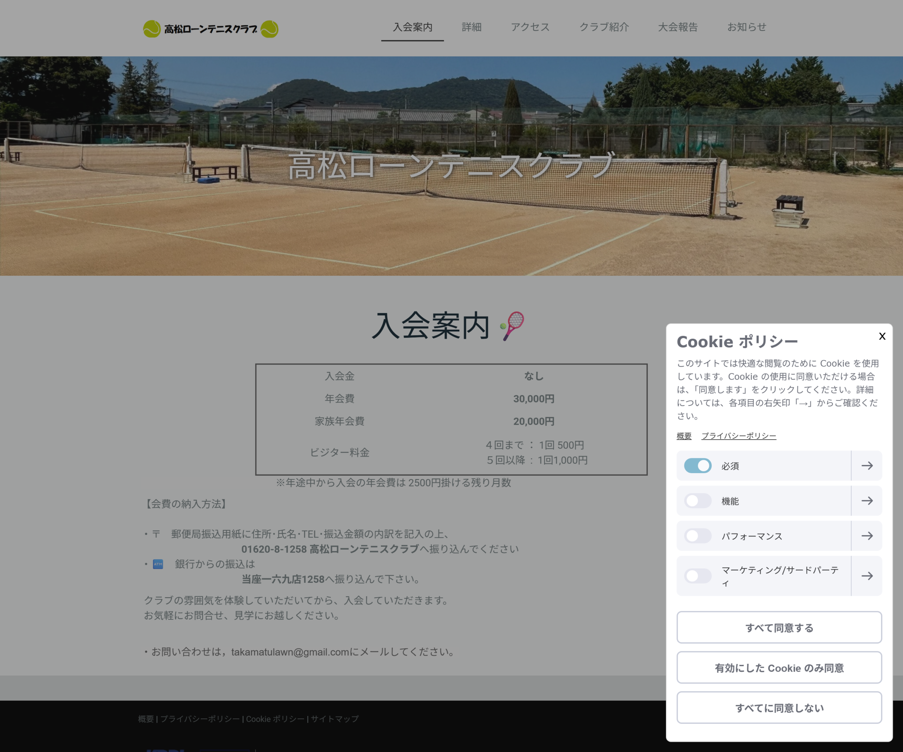Click すべて同意する button

point(779,628)
